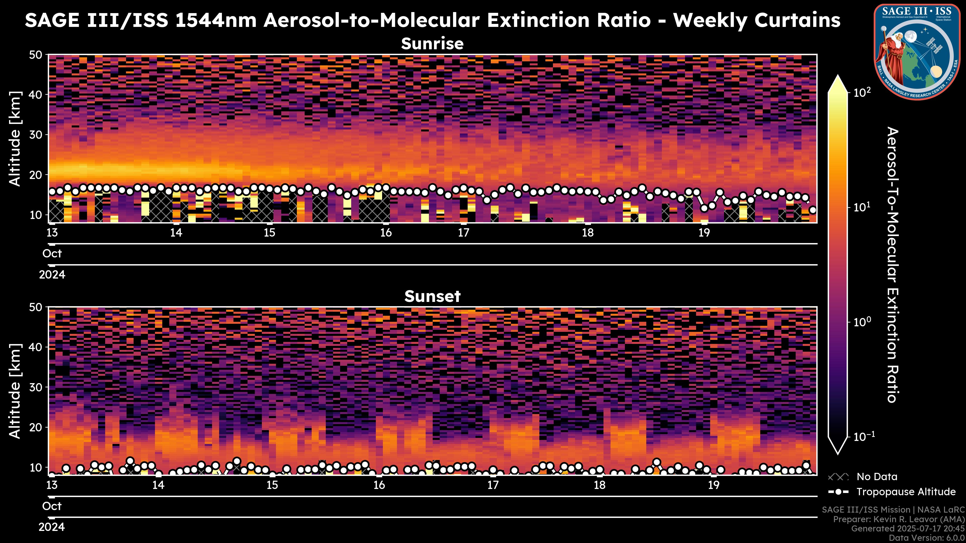Click the Tropopause Altitude legend marker
This screenshot has height=543, width=966.
tap(838, 492)
